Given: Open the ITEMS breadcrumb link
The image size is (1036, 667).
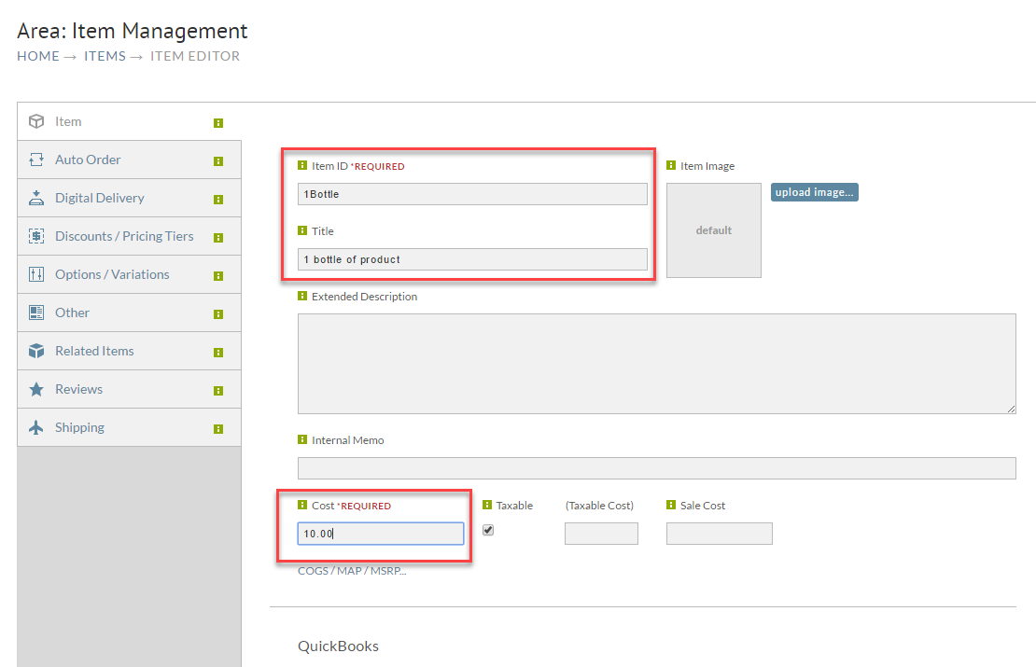Looking at the screenshot, I should [105, 56].
